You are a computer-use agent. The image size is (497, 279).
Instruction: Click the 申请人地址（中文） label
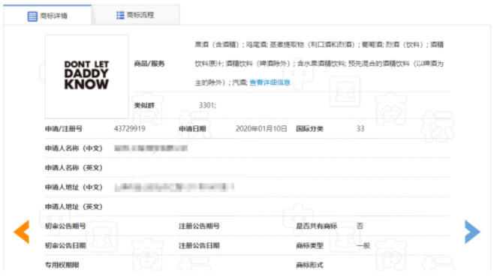click(74, 187)
